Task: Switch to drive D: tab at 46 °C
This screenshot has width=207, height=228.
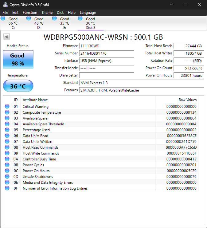Action: click(39, 23)
